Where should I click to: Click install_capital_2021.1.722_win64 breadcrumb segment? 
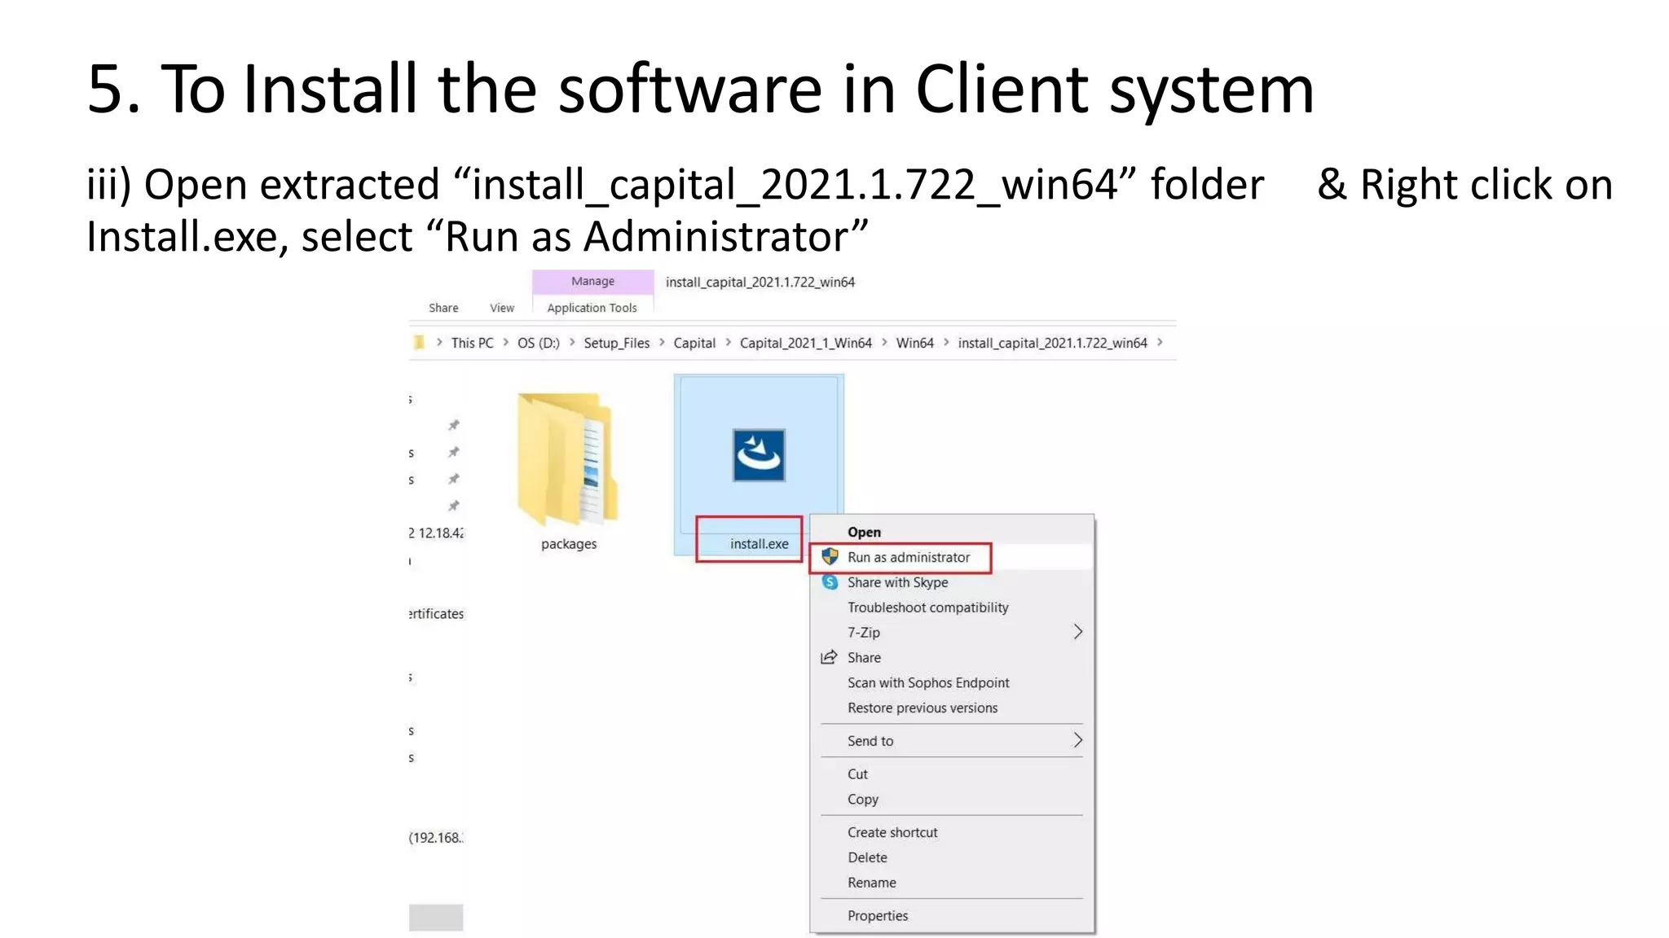point(1052,343)
